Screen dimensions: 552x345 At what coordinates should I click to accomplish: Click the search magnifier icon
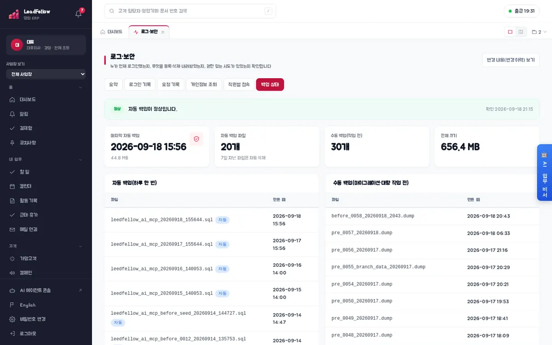(112, 11)
